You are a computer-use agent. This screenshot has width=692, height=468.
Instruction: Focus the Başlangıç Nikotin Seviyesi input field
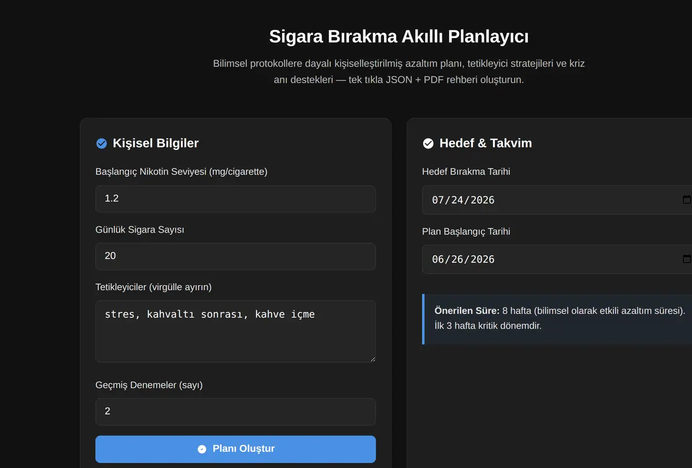[235, 199]
